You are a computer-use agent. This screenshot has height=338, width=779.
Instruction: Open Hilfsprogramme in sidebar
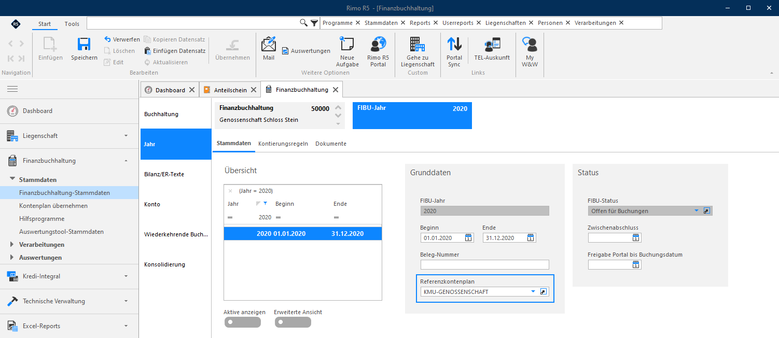tap(42, 219)
